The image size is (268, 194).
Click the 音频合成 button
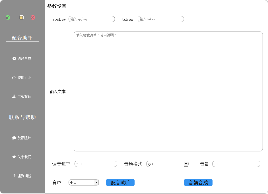tap(198, 183)
